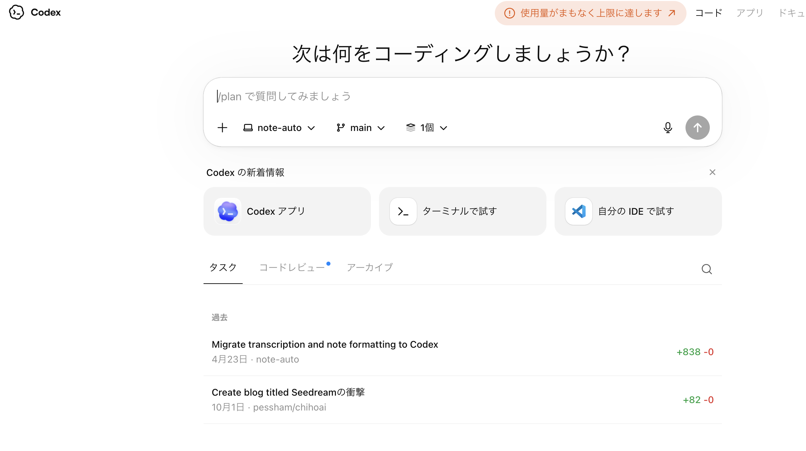Open the main branch dropdown
The width and height of the screenshot is (806, 451).
click(360, 128)
